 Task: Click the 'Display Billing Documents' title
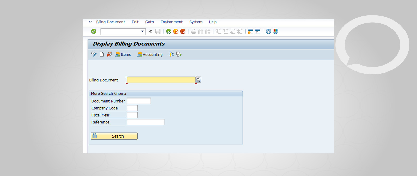coord(129,44)
